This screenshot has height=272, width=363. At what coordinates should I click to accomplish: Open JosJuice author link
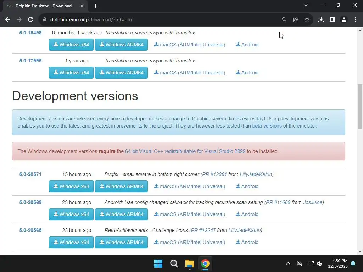pos(313,202)
